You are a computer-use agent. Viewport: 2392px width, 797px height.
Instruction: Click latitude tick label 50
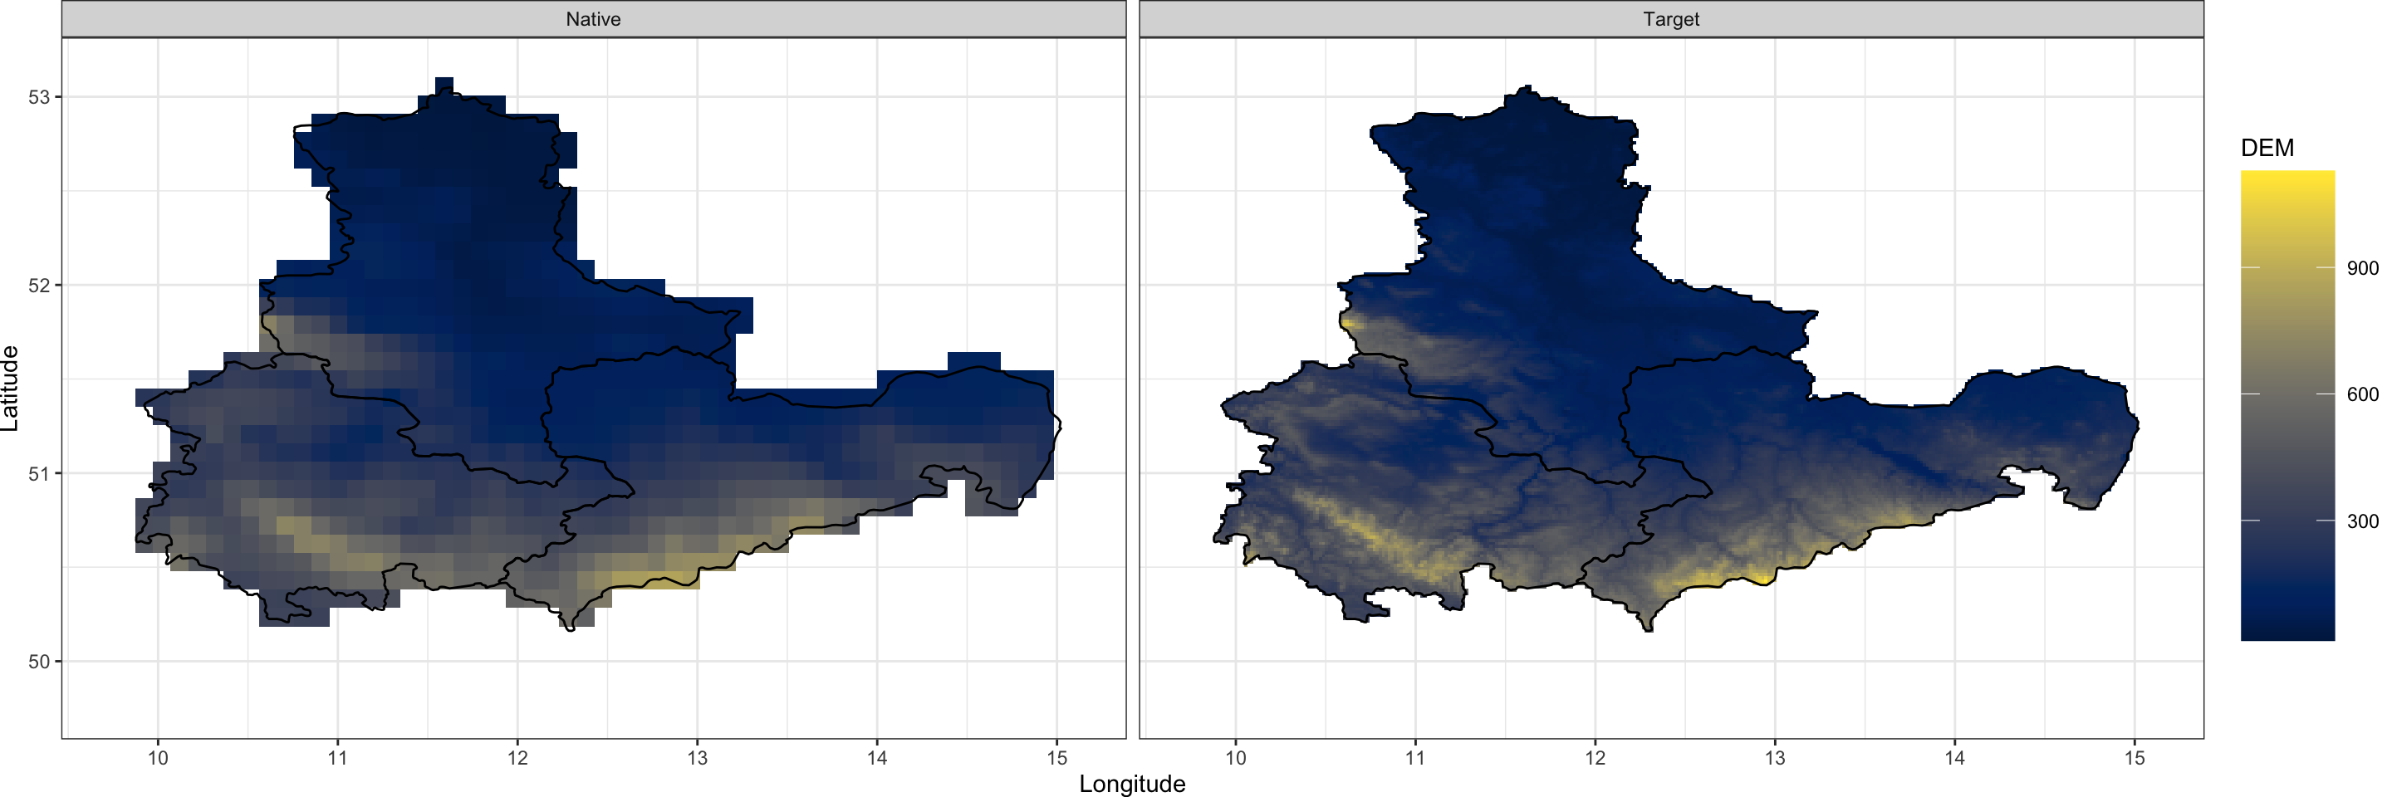[39, 663]
